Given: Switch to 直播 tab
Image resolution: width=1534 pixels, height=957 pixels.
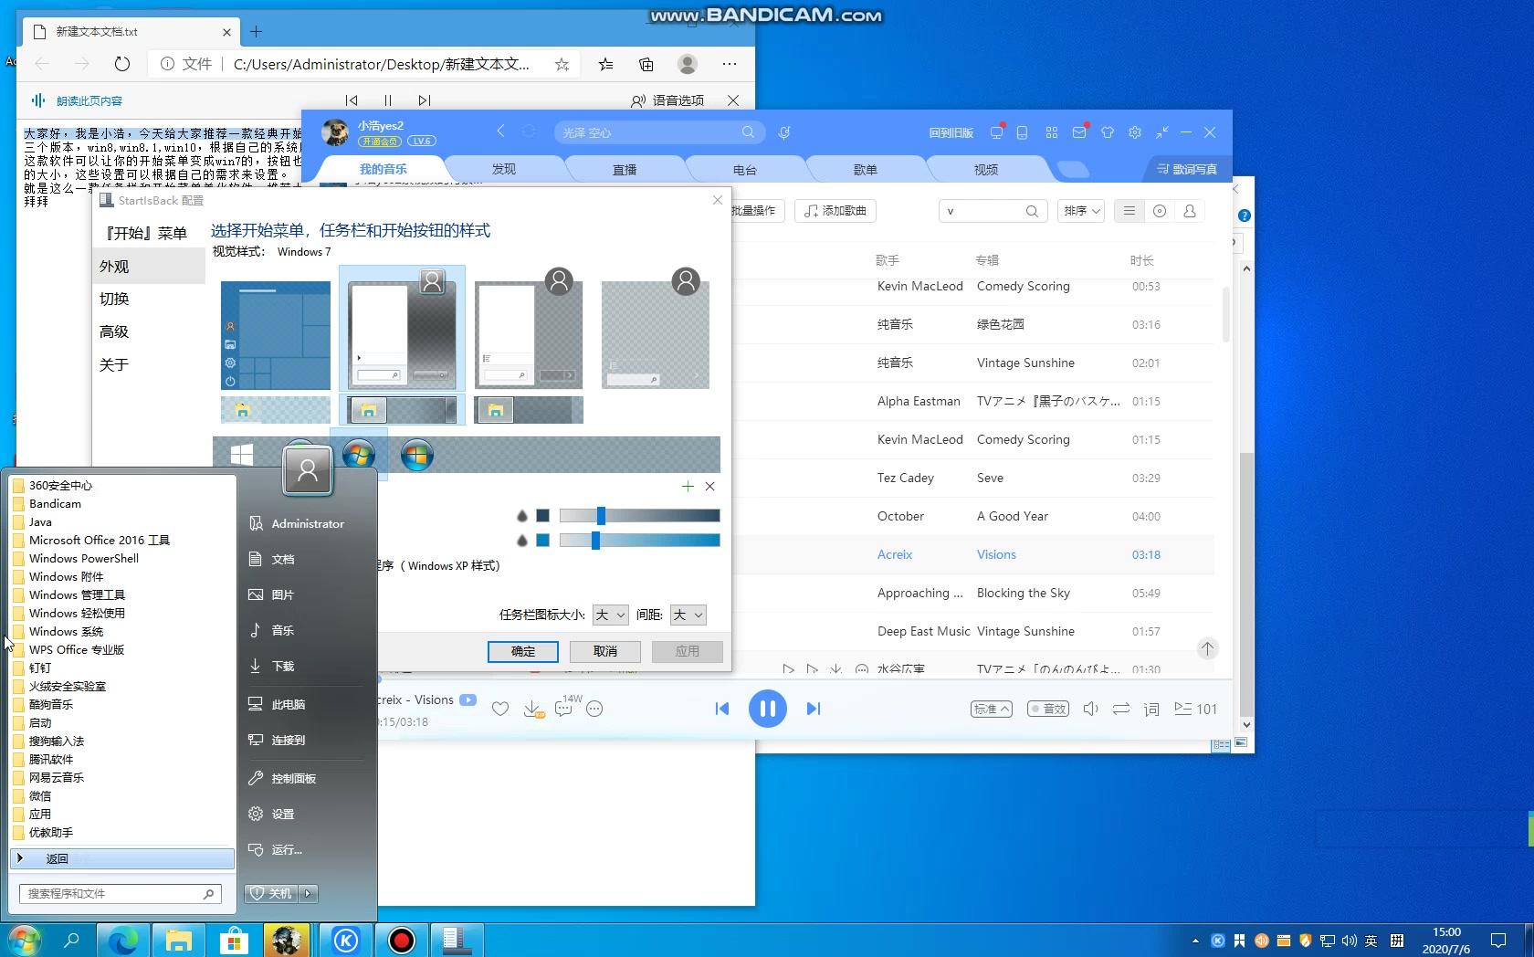Looking at the screenshot, I should [x=625, y=170].
